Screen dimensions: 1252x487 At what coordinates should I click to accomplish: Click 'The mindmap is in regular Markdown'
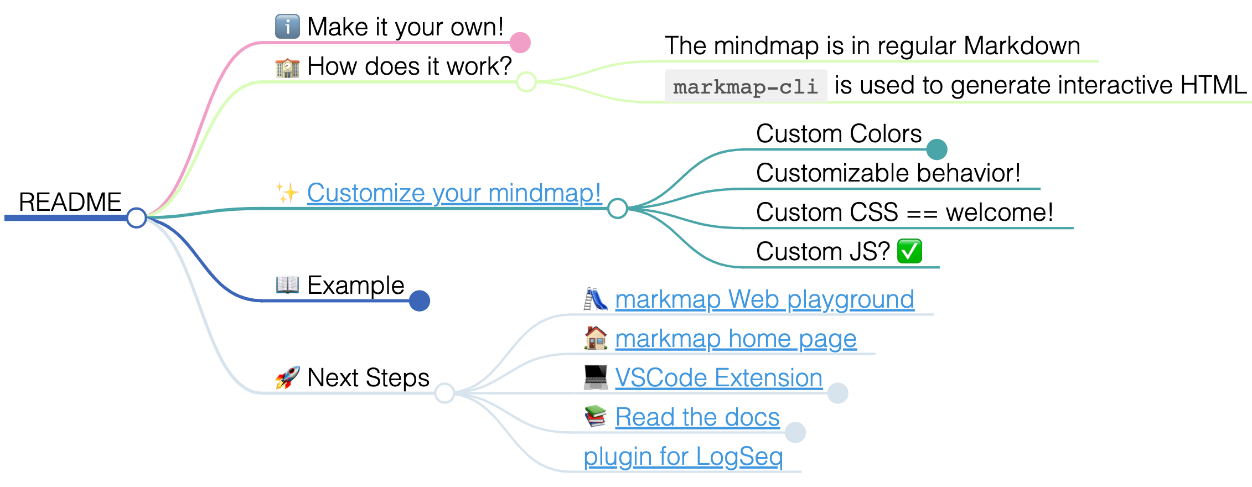click(x=872, y=46)
